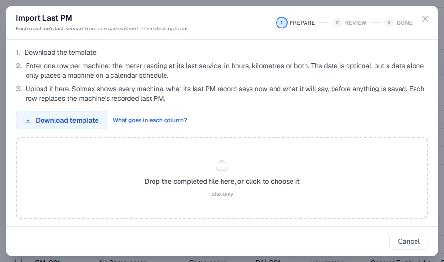The image size is (444, 262).
Task: Click the DONE step label
Action: click(x=404, y=23)
